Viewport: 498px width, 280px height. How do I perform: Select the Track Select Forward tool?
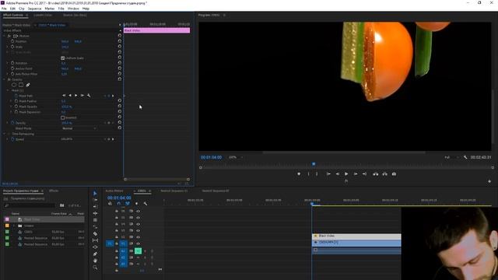95,200
